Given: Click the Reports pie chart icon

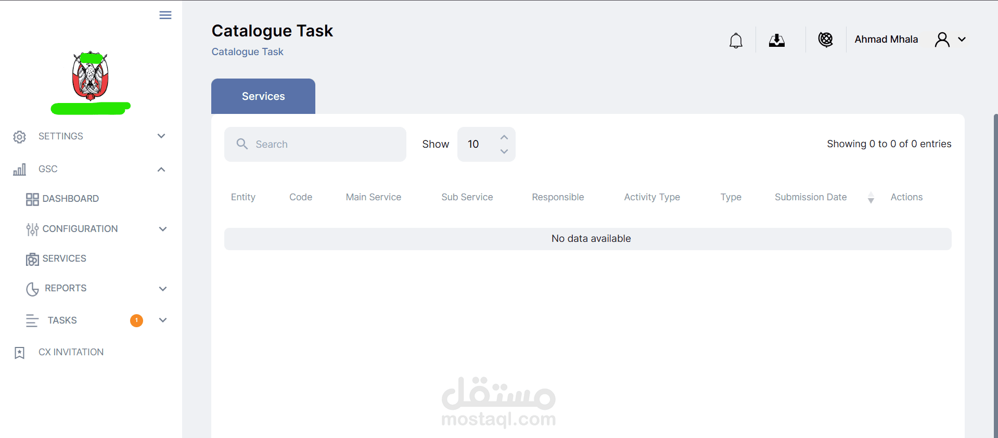Looking at the screenshot, I should pos(32,289).
